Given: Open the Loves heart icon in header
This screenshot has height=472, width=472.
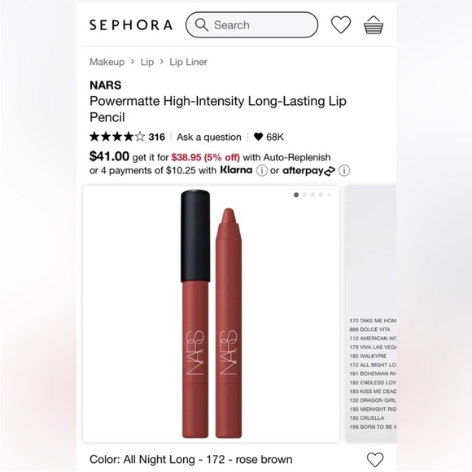Looking at the screenshot, I should click(341, 24).
